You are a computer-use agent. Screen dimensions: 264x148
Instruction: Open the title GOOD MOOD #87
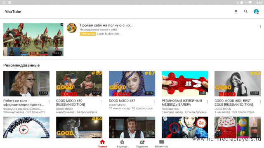click(122, 101)
